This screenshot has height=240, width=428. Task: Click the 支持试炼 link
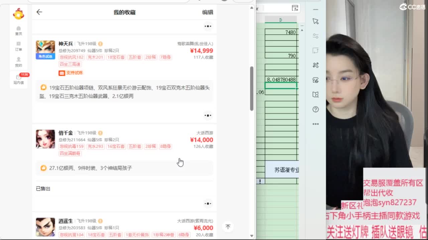tap(71, 73)
